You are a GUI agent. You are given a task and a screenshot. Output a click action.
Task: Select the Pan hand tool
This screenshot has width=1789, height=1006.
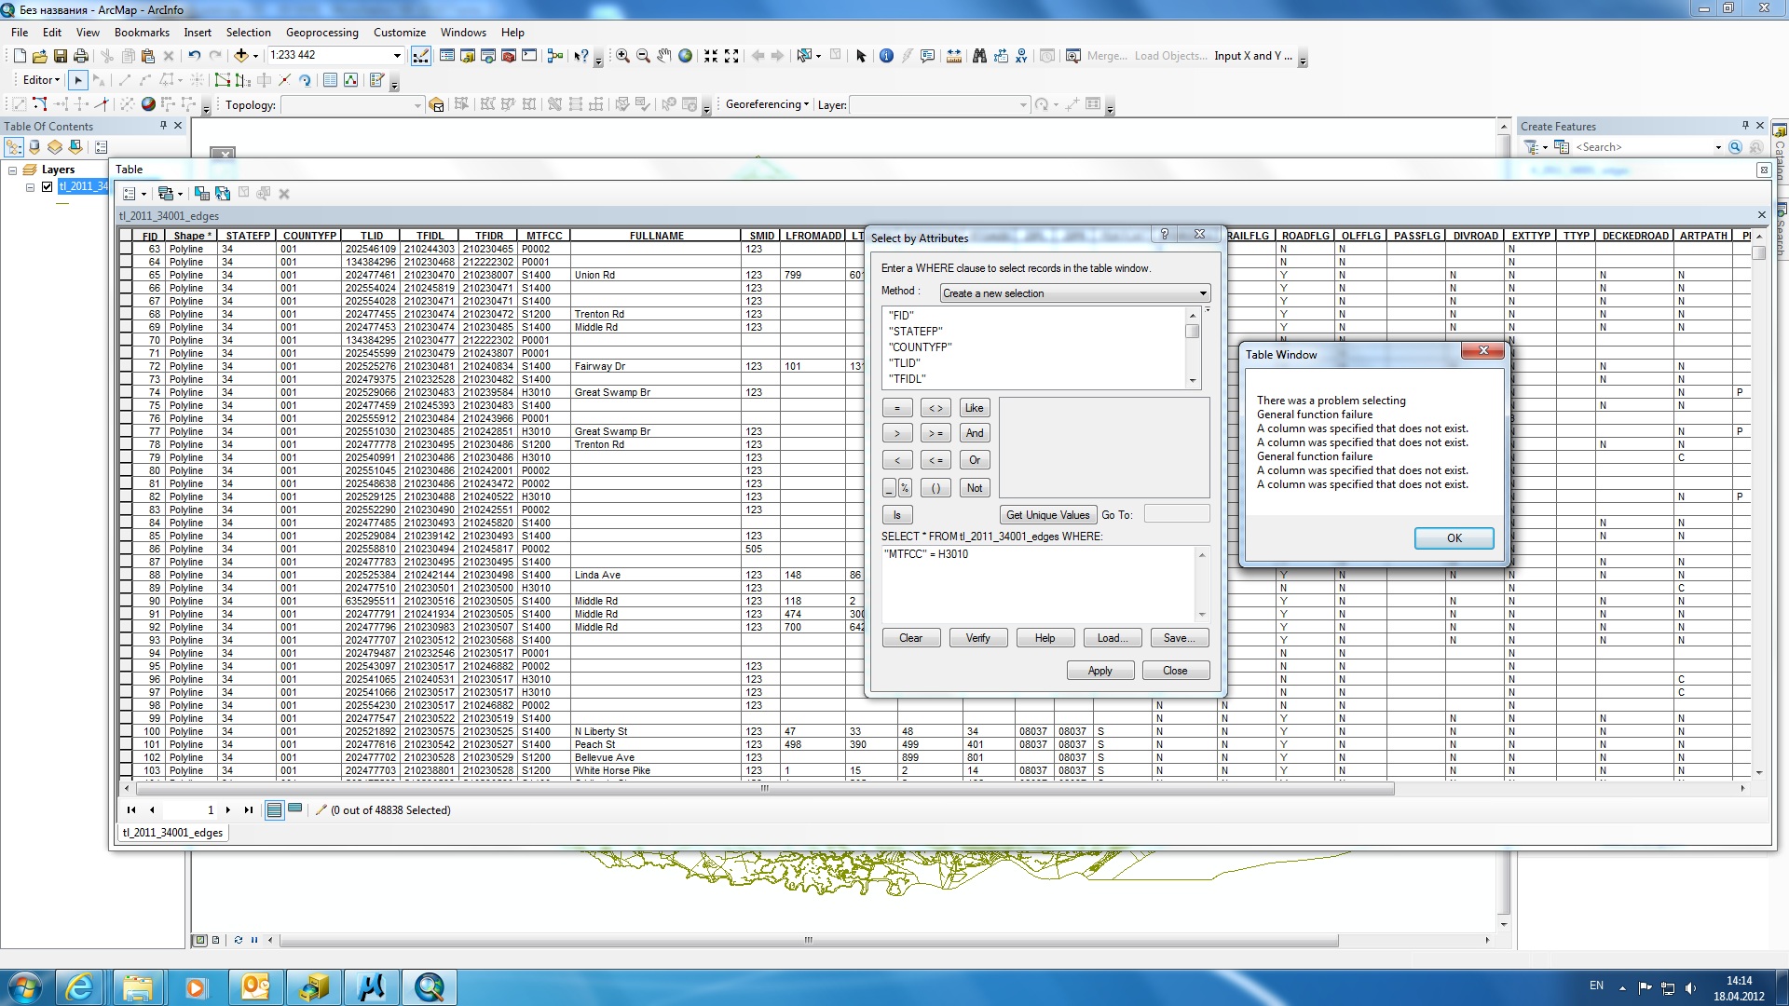(x=663, y=56)
